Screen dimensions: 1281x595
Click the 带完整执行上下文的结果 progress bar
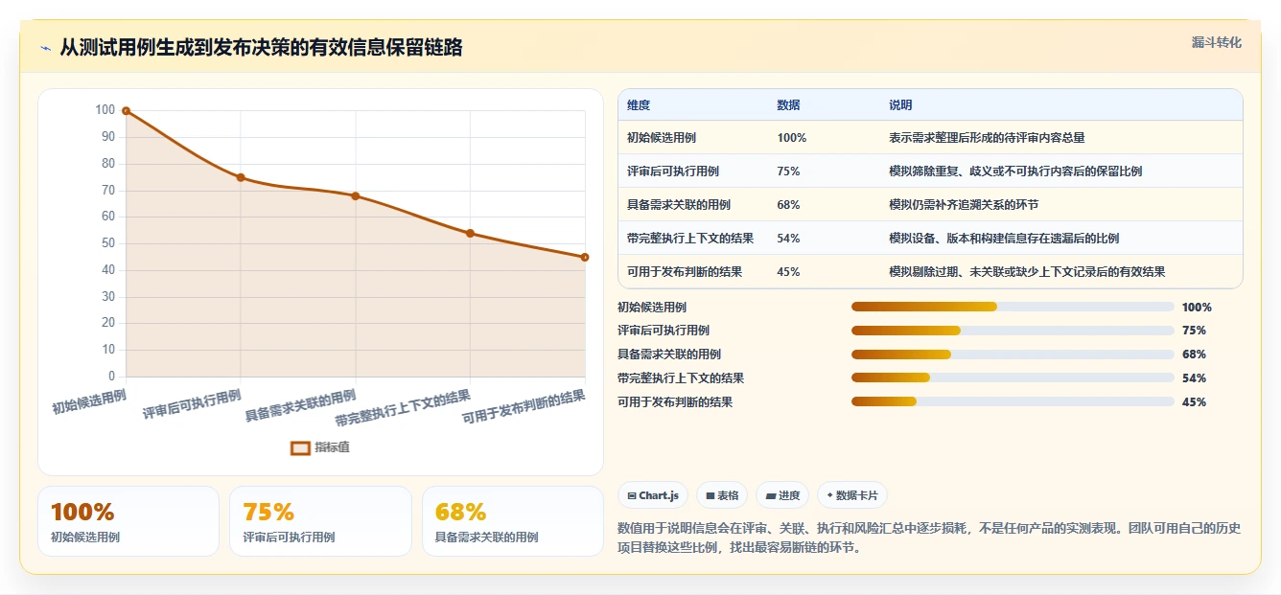(1013, 378)
